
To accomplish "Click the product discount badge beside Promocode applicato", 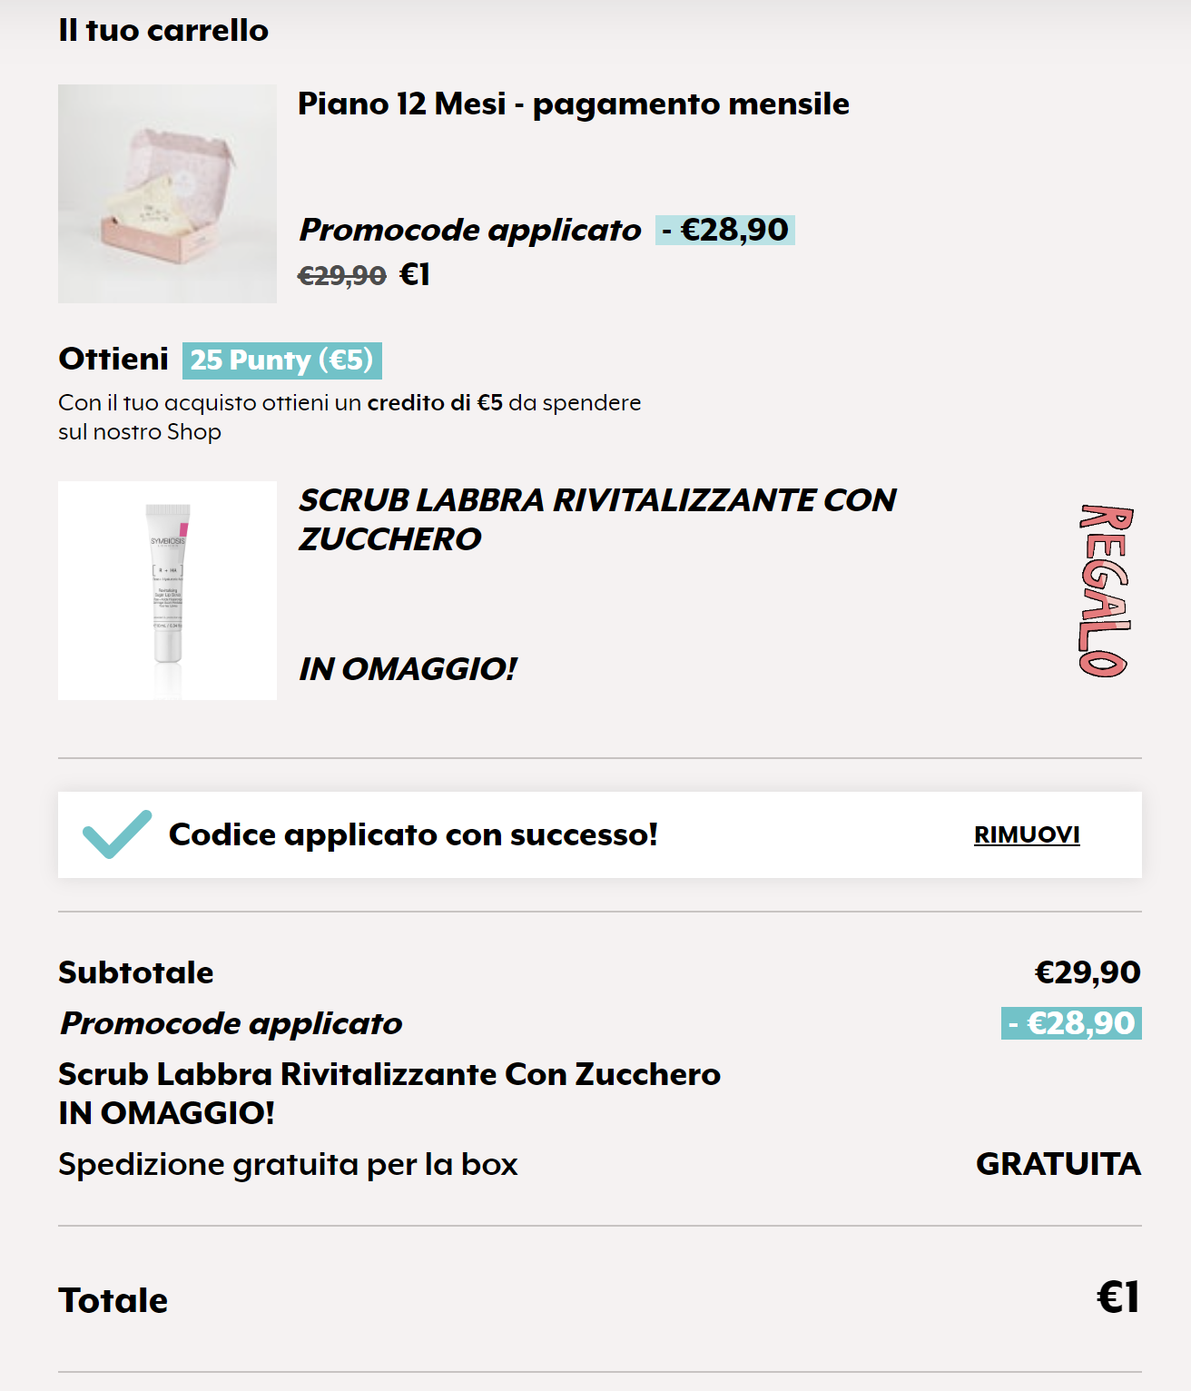I will click(x=724, y=230).
